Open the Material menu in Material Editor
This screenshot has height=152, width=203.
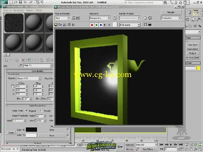coord(8,10)
